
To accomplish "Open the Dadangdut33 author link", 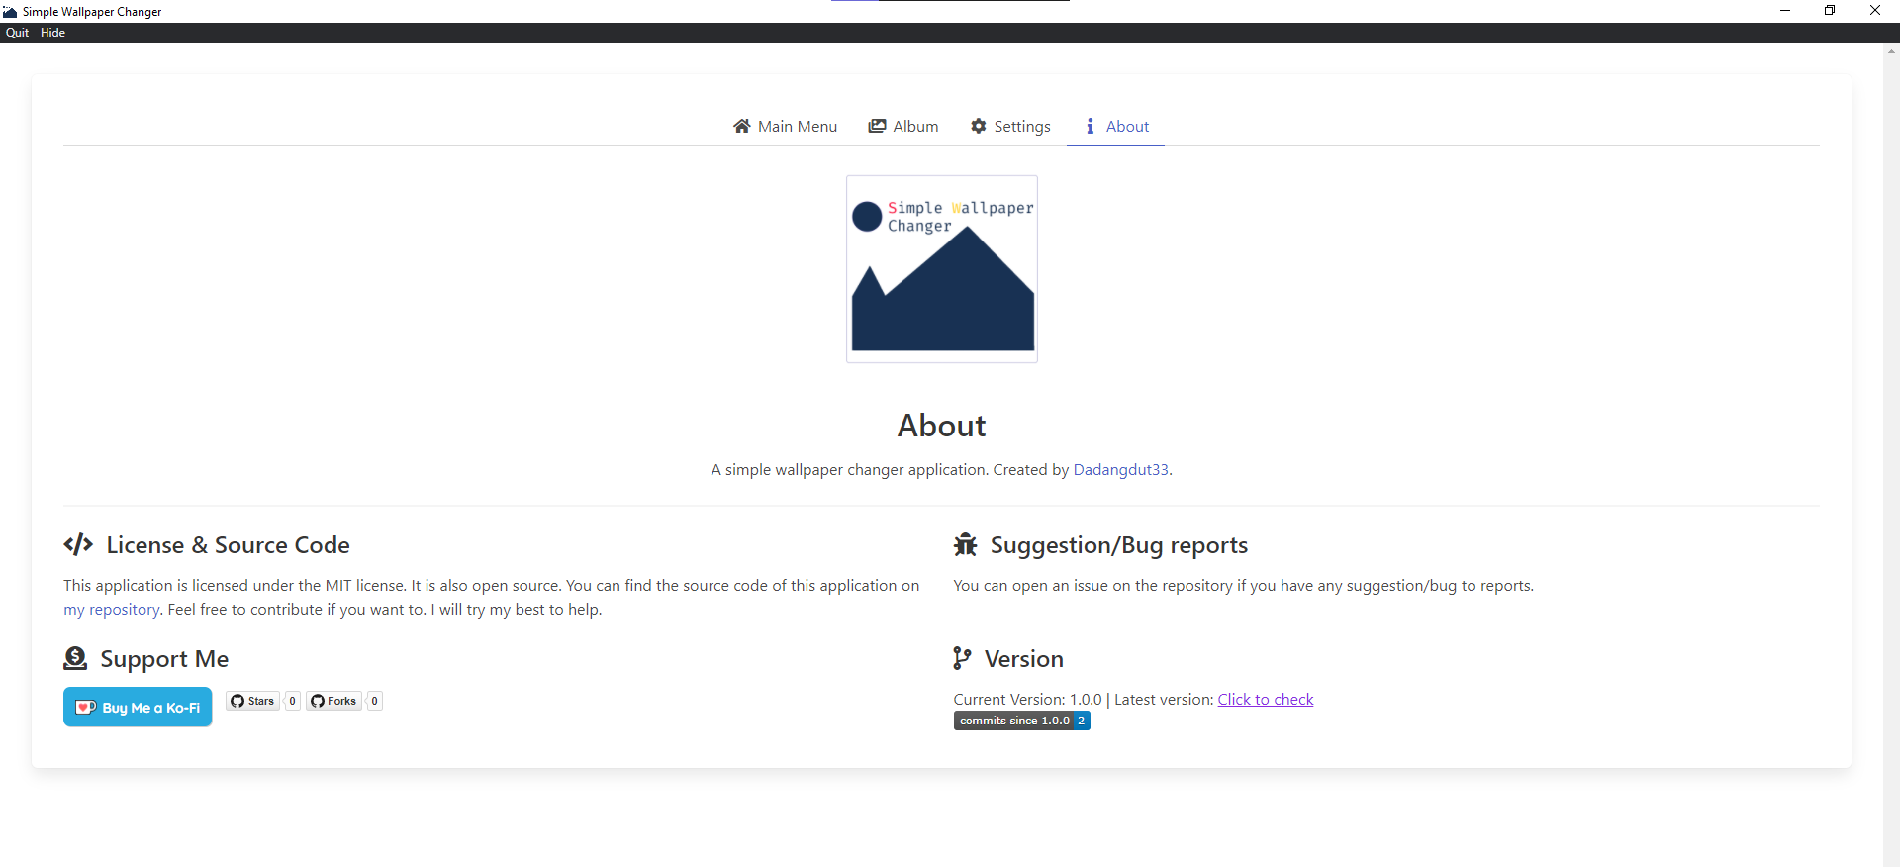I will click(1120, 470).
